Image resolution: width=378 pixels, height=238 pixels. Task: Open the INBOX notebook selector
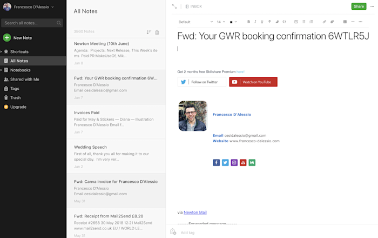tap(193, 6)
